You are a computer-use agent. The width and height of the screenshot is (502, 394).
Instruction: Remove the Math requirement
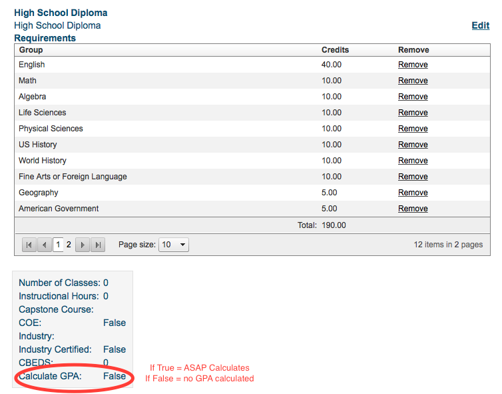[x=413, y=81]
